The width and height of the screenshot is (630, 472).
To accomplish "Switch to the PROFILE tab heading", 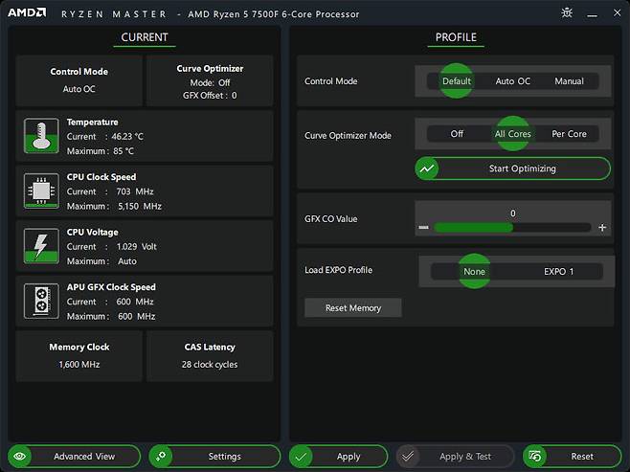I will 456,37.
